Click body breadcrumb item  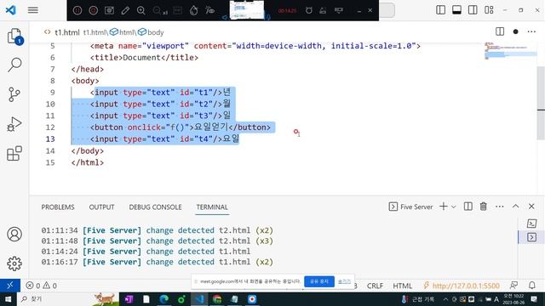coord(151,32)
